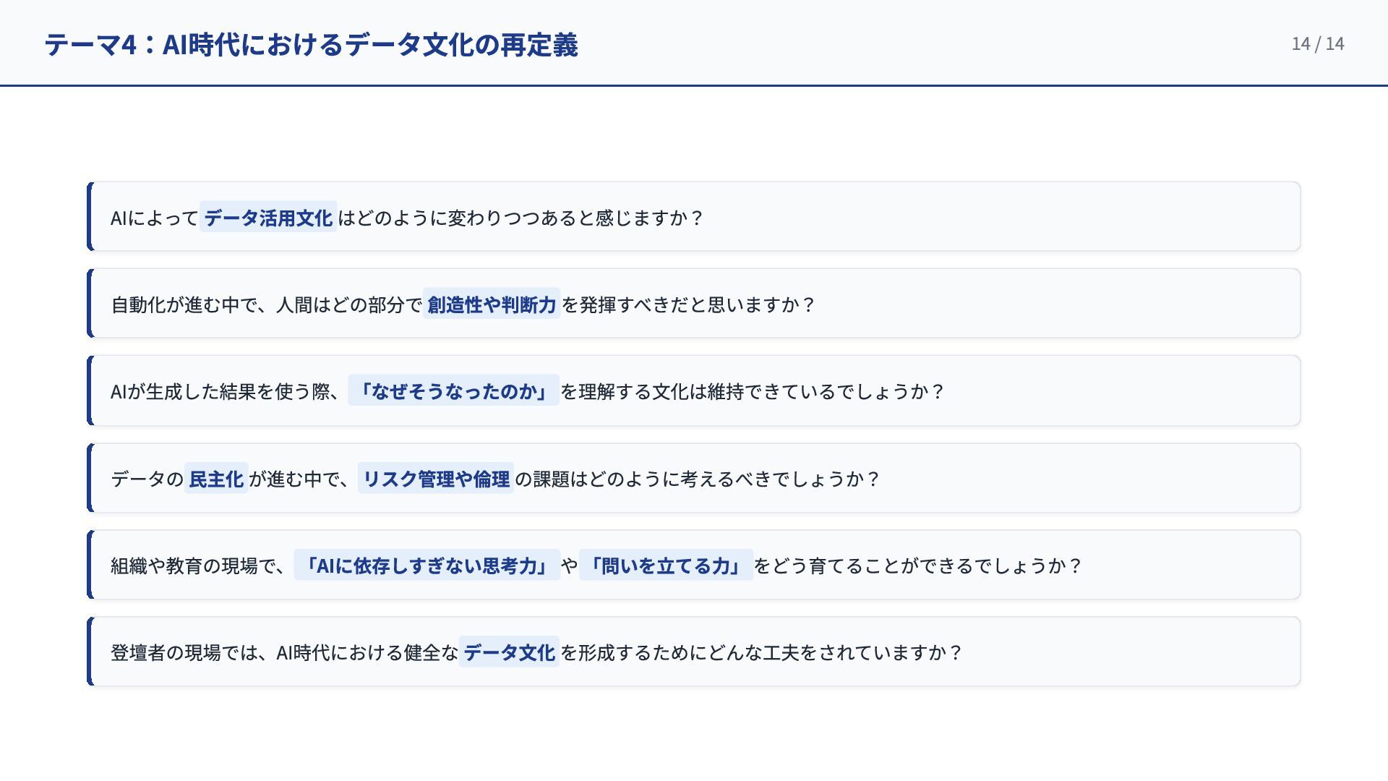Image resolution: width=1388 pixels, height=781 pixels.
Task: Click the question card starting データの
Action: coord(1048,479)
